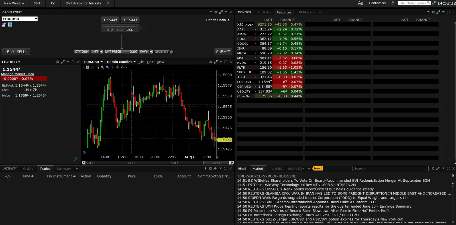Open 10 min candles interval dropdown

pyautogui.click(x=121, y=62)
